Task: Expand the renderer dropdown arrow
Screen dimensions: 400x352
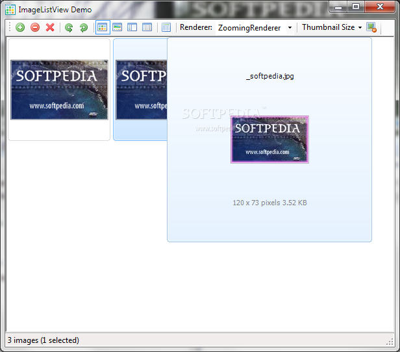Action: pyautogui.click(x=290, y=27)
